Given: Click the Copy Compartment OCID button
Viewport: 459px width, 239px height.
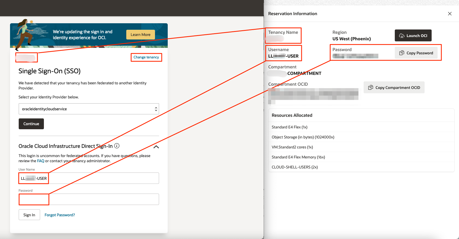Looking at the screenshot, I should point(394,88).
